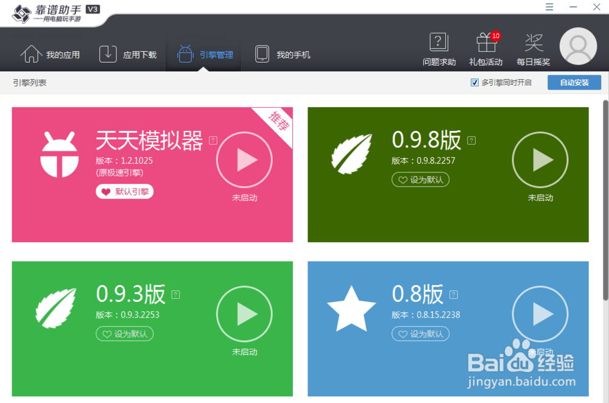This screenshot has width=609, height=403.
Task: Click the star icon on 0.8版 card
Action: [351, 309]
